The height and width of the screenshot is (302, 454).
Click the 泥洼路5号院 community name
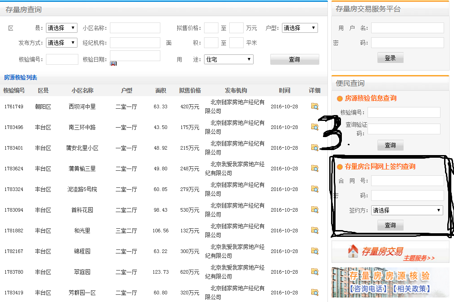(x=82, y=189)
